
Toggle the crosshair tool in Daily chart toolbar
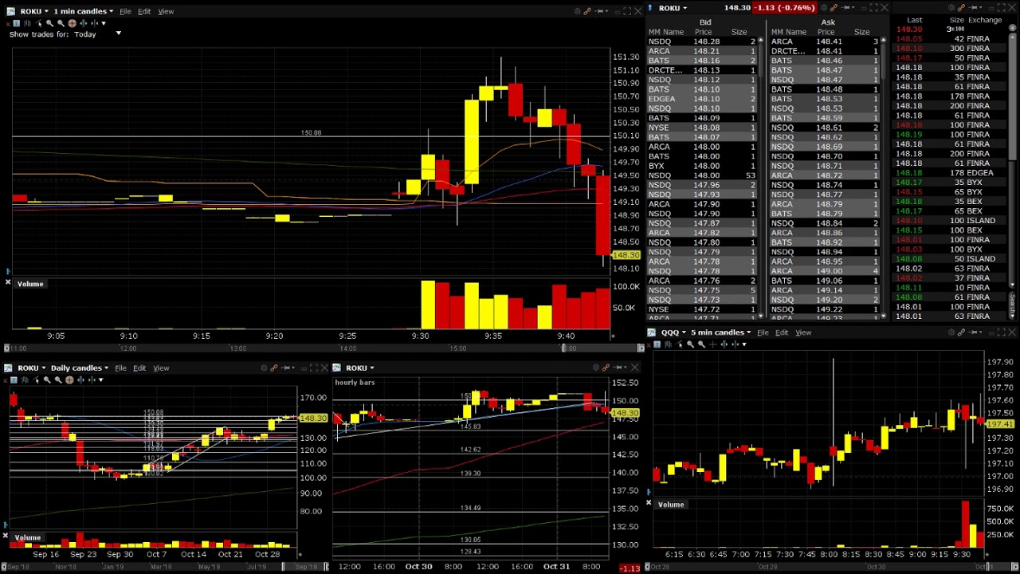[x=69, y=379]
